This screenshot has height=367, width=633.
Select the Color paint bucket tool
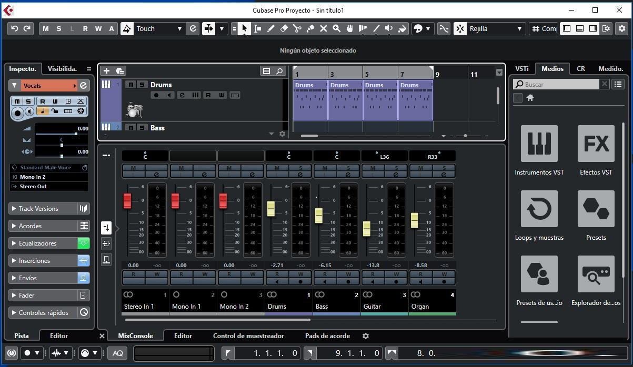(x=402, y=28)
